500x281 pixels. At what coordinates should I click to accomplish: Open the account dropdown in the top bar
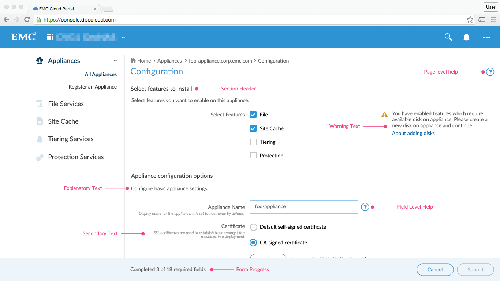click(123, 37)
